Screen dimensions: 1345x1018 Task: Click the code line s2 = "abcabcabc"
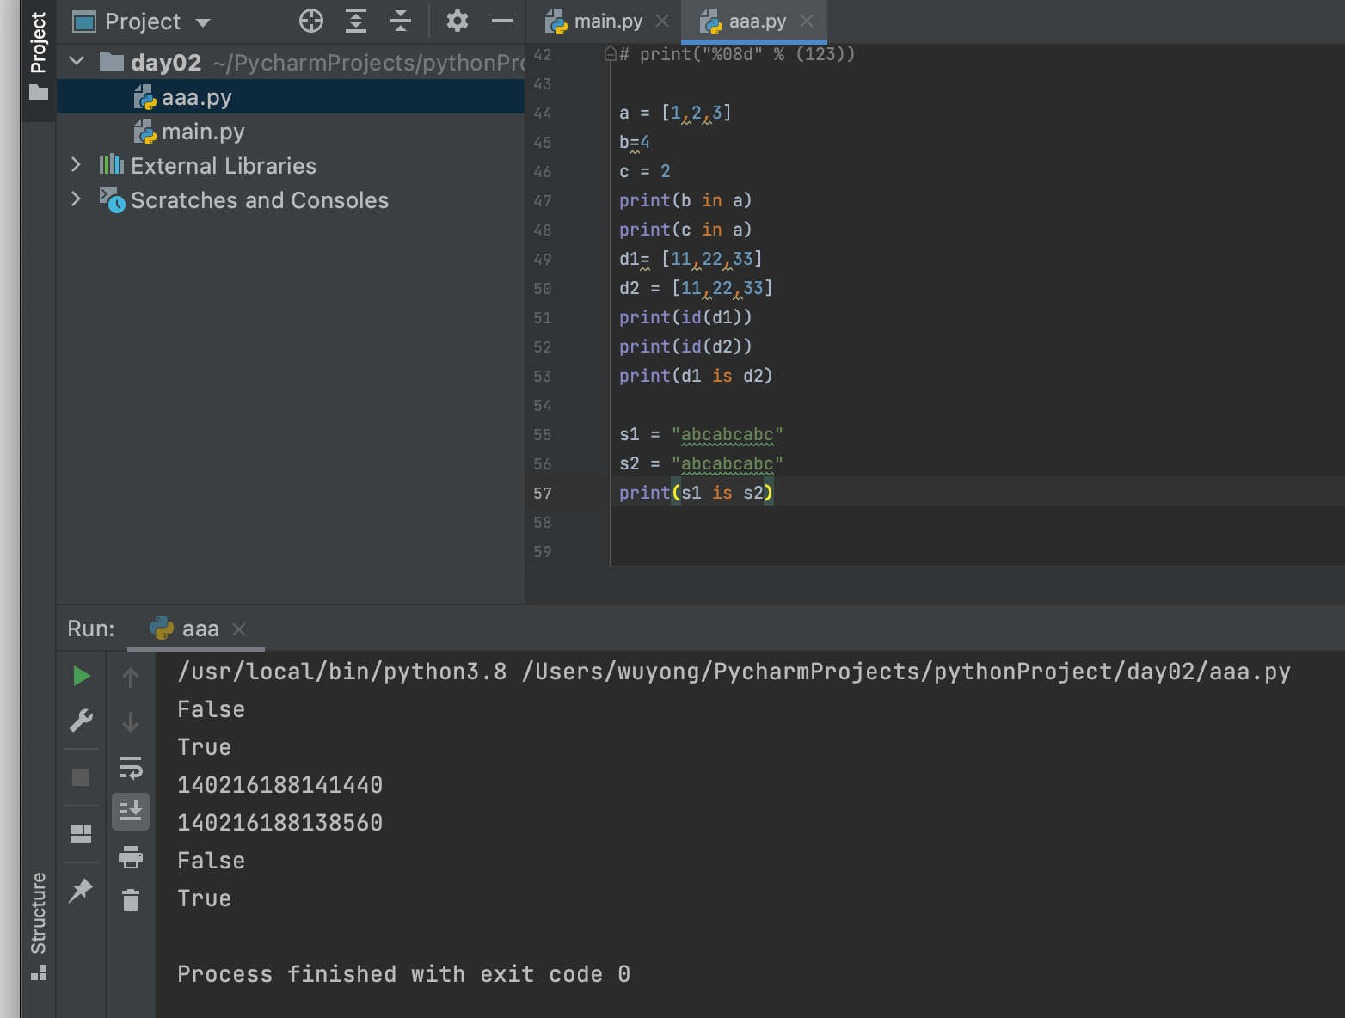(x=701, y=463)
